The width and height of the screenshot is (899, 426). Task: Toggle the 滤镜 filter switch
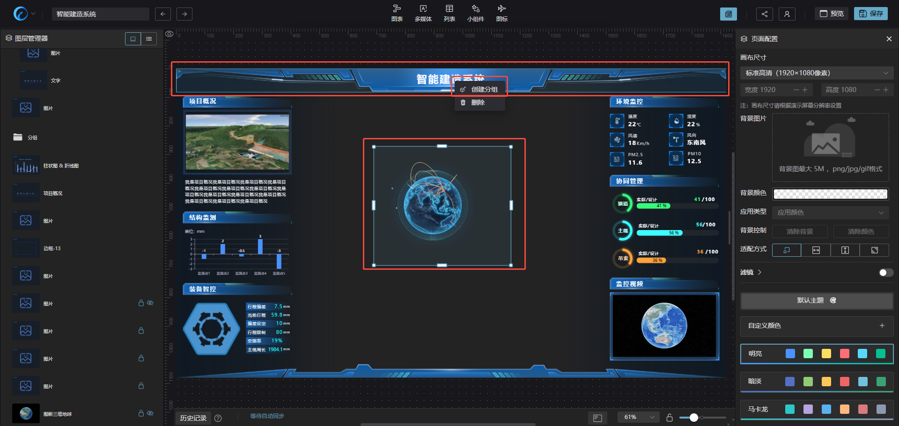pos(885,273)
